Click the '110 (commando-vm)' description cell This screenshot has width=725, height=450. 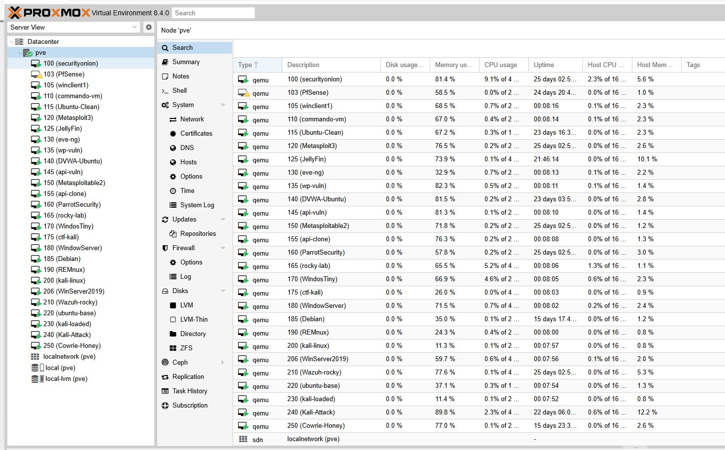click(331, 119)
